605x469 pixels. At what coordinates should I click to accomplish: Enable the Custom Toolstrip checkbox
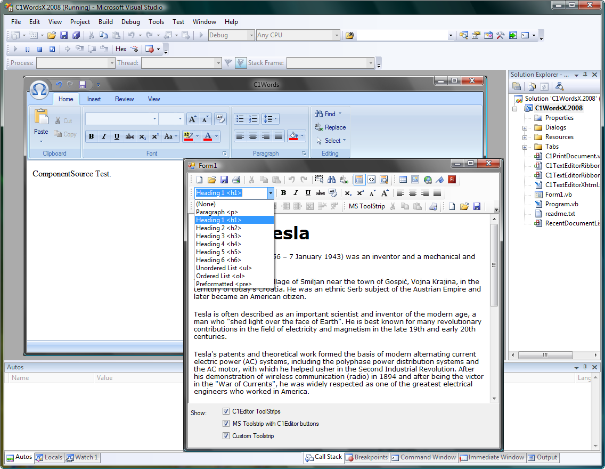226,436
